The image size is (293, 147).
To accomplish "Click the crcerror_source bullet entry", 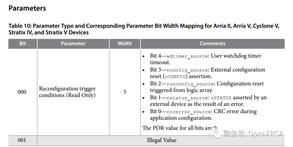I will [203, 115].
